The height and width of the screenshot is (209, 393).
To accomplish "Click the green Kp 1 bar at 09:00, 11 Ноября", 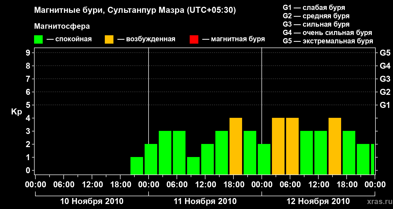I will 193,166.
